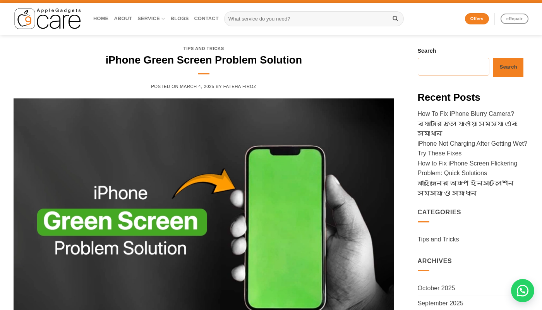Screen dimensions: 542x310
Task: Open the WhatsApp chat bubble
Action: (x=523, y=291)
